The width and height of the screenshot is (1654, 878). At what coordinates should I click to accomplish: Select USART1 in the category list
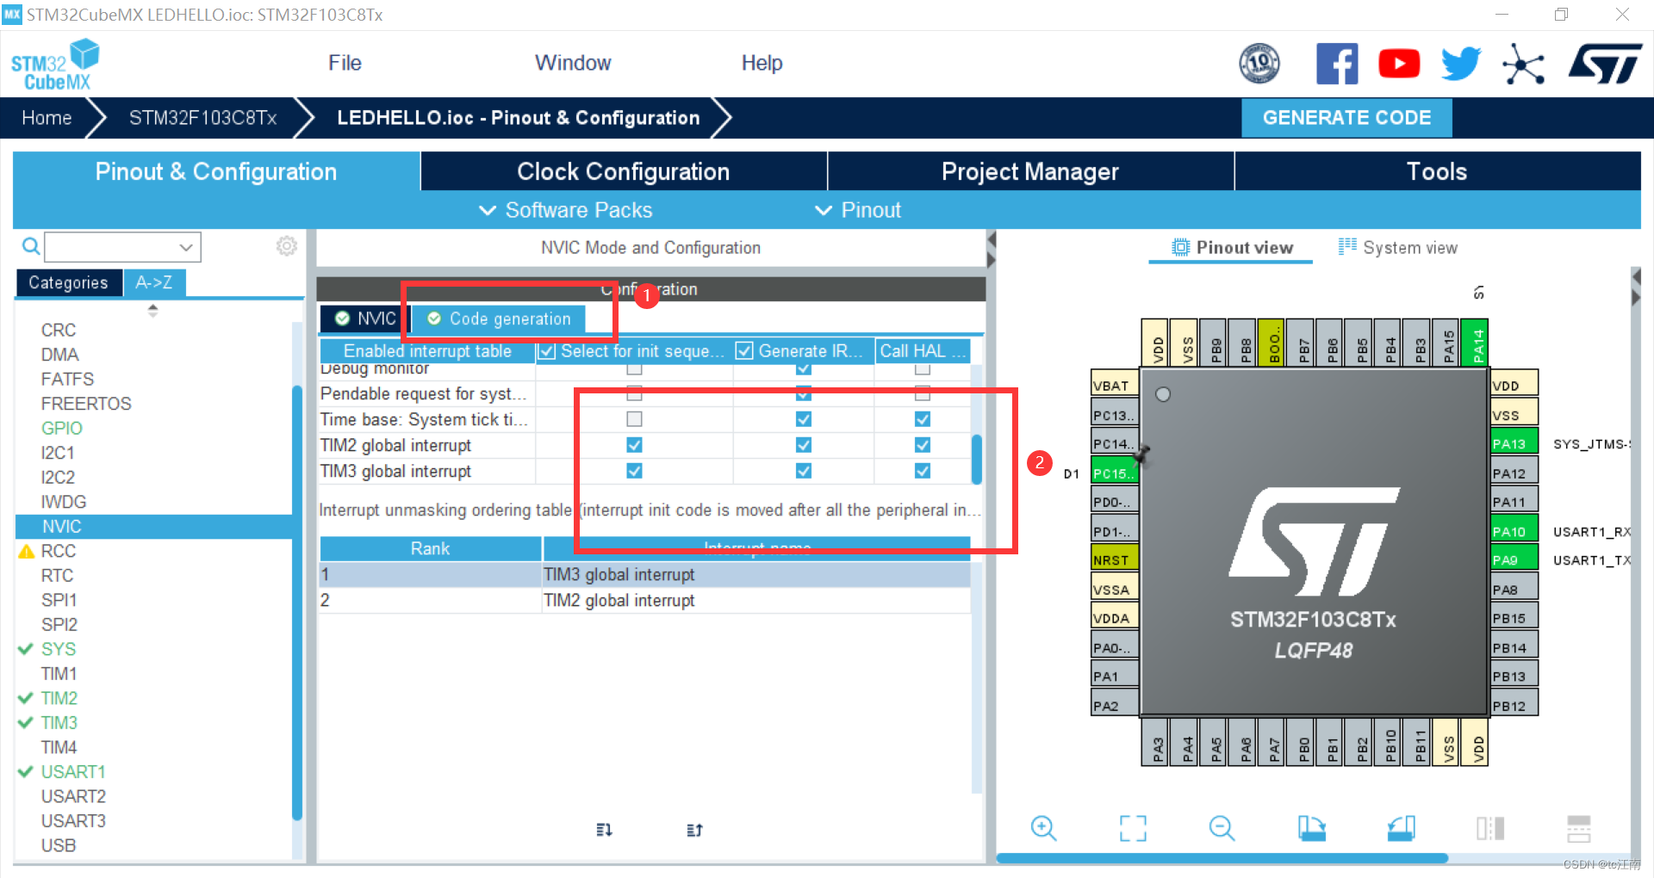point(73,772)
